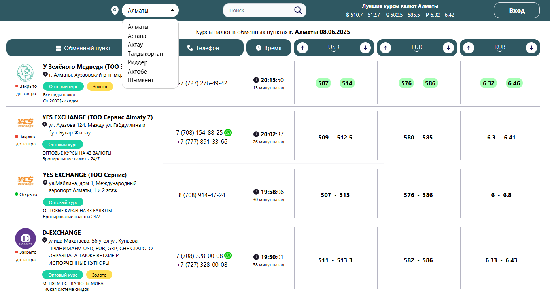Click the best EUR rate 582.5 - 585.5
Image resolution: width=550 pixels, height=294 pixels.
point(403,15)
